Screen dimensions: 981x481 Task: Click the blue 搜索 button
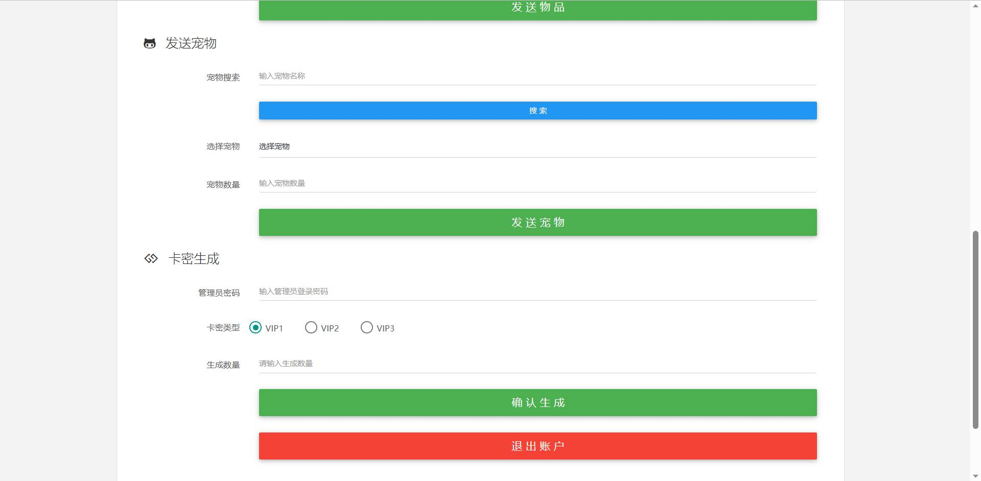(x=538, y=110)
